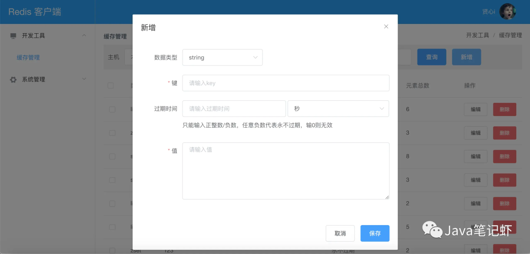Viewport: 530px width, 254px height.
Task: Expand the 系统管理 menu chevron
Action: coord(84,79)
